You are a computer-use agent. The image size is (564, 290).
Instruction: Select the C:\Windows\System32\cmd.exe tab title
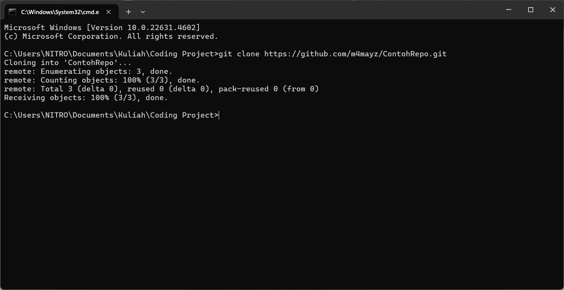(x=60, y=12)
